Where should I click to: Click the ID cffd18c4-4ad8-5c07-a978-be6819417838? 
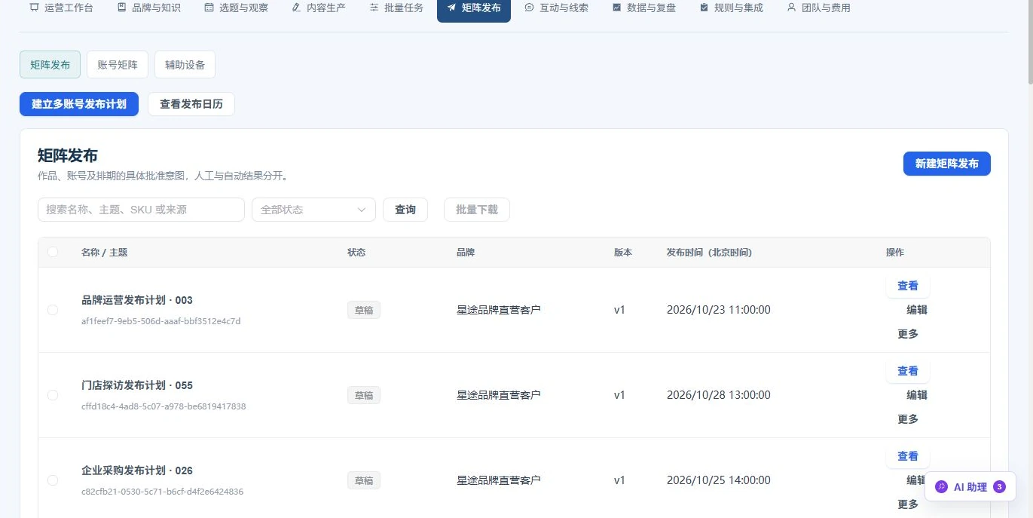click(x=164, y=406)
